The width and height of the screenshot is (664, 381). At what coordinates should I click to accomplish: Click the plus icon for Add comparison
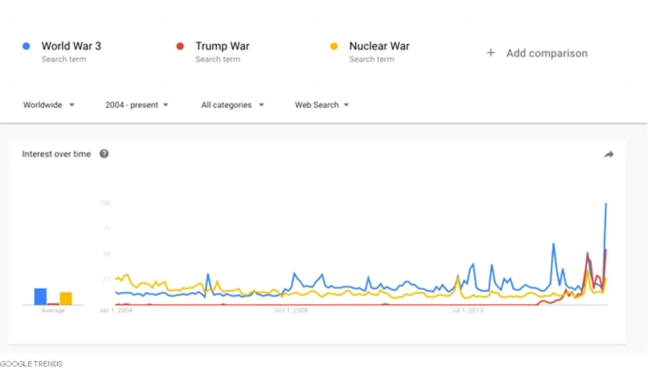pos(490,53)
